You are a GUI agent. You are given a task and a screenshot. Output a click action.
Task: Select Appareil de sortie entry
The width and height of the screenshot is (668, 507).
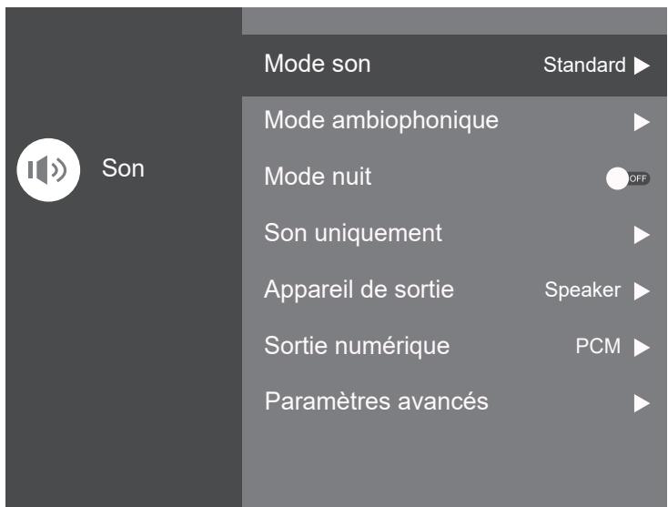coord(359,289)
